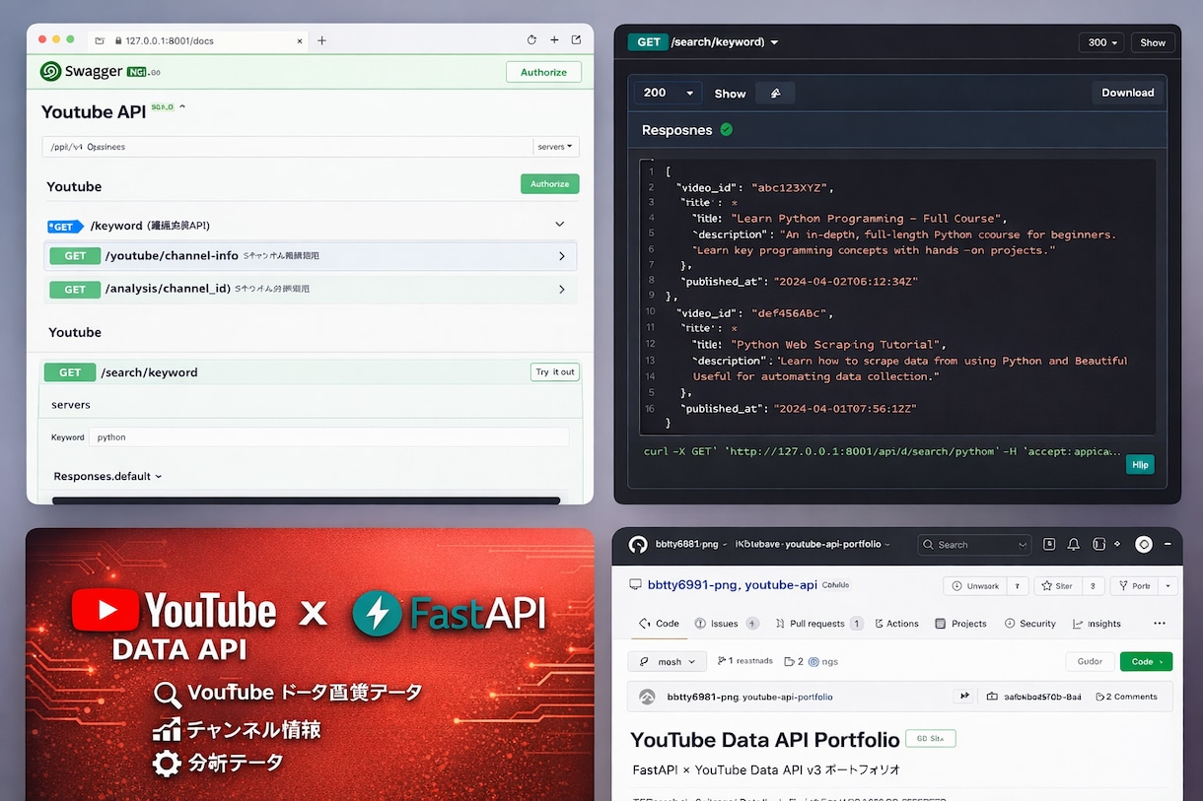This screenshot has width=1203, height=801.
Task: Switch to the Code tab in GitHub
Action: point(659,624)
